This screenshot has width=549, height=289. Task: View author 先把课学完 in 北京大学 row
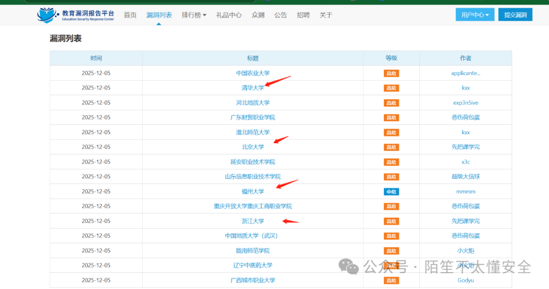pos(466,147)
